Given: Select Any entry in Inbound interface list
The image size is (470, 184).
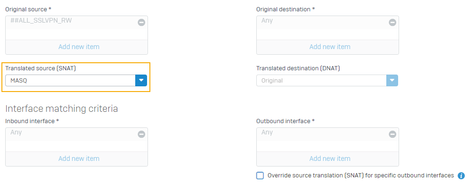Looking at the screenshot, I should (x=16, y=133).
